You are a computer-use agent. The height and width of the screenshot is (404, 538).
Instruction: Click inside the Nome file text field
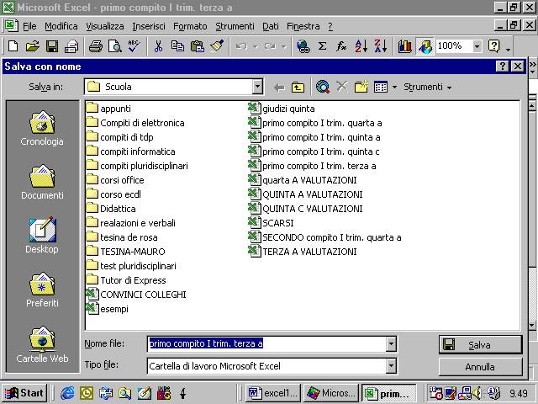pyautogui.click(x=267, y=343)
